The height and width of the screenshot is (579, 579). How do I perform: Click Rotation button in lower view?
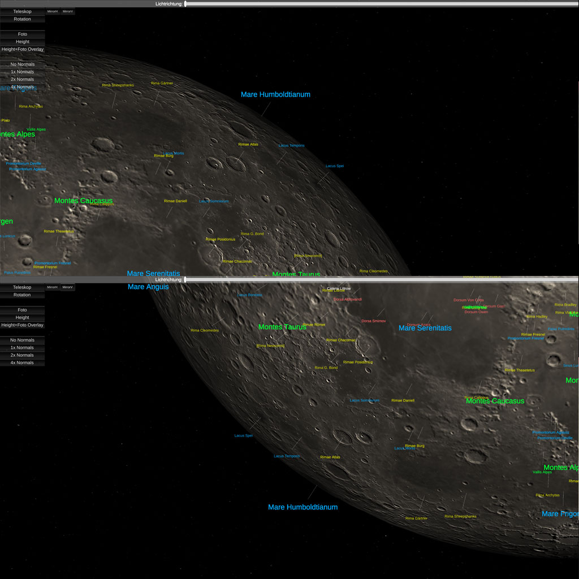[x=22, y=295]
